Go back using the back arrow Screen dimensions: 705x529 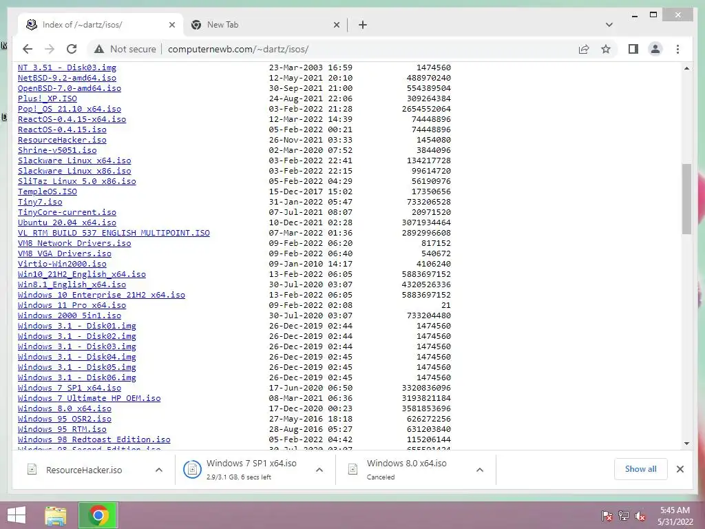28,49
